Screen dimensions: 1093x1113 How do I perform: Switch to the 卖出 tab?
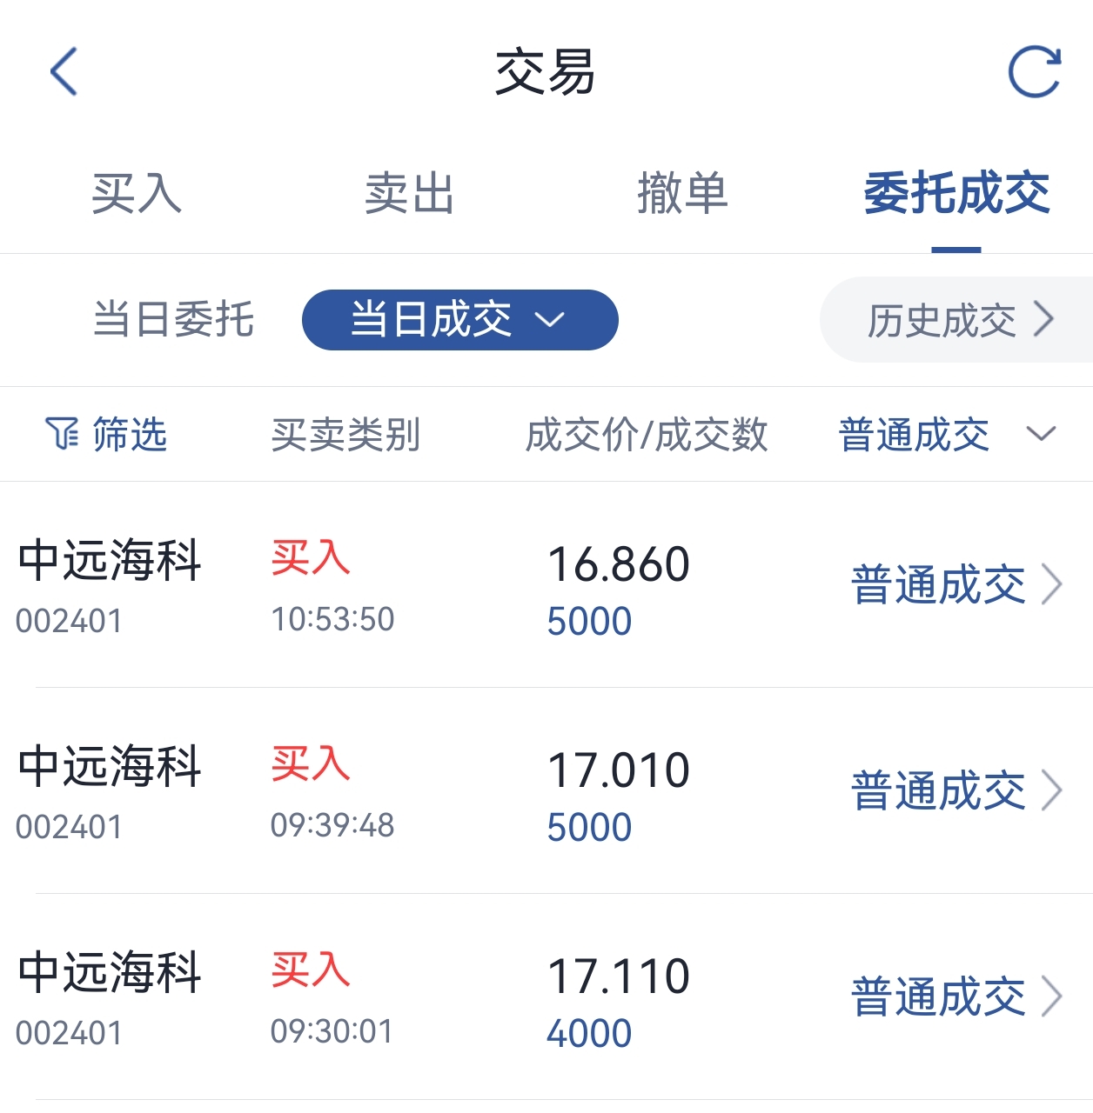tap(409, 193)
